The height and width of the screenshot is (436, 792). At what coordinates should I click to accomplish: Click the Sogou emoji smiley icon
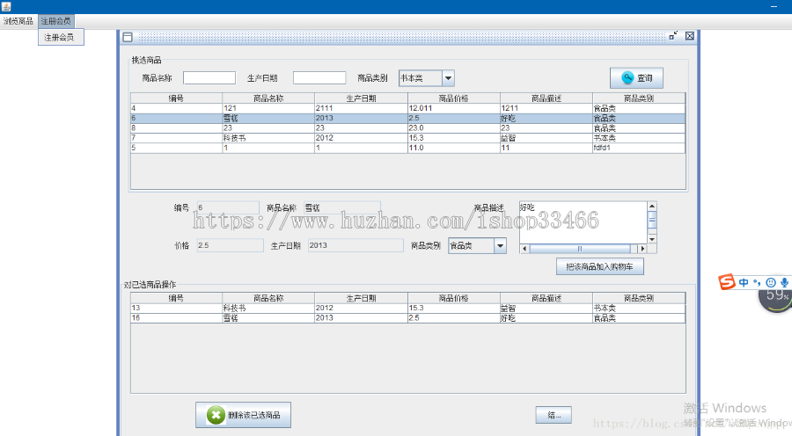pos(771,282)
